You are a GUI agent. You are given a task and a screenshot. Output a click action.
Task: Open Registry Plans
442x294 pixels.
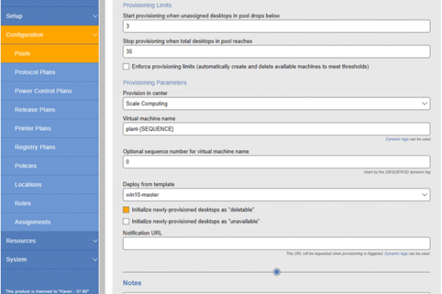[x=50, y=147]
